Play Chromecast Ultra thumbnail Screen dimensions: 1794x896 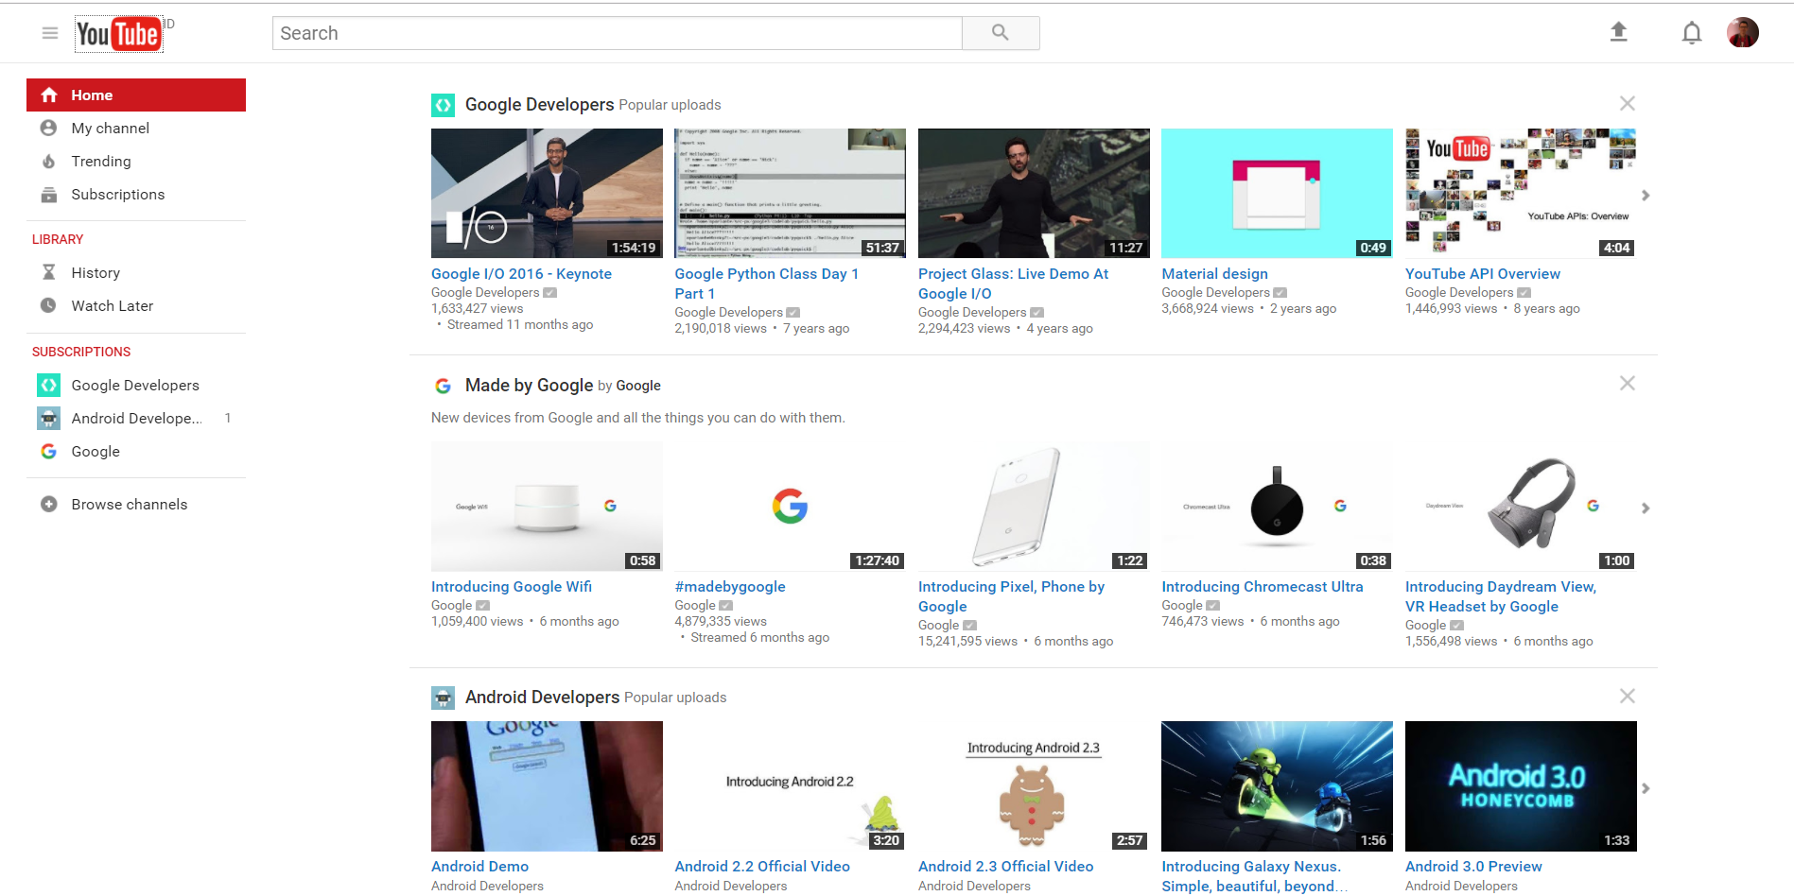click(x=1277, y=506)
